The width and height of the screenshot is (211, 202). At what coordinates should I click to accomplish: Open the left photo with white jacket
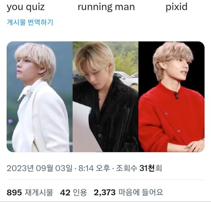[x=40, y=97]
